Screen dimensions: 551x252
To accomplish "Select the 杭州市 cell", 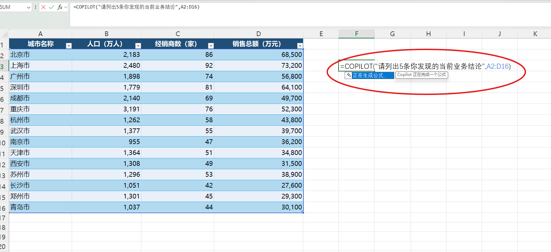I will pos(40,120).
